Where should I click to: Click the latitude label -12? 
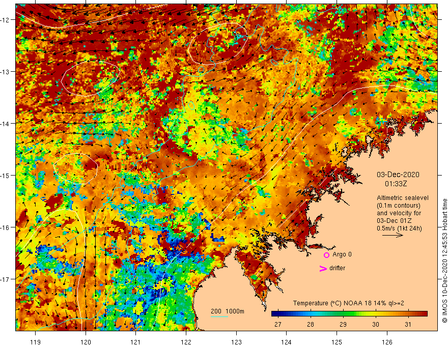[x=6, y=20]
